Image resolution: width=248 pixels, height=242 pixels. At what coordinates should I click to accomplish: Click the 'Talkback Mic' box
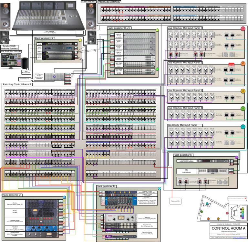(x=175, y=201)
